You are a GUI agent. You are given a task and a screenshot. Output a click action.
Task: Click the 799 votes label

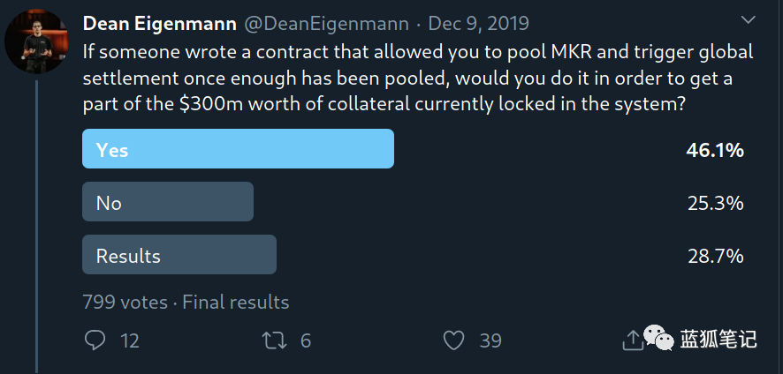[125, 303]
